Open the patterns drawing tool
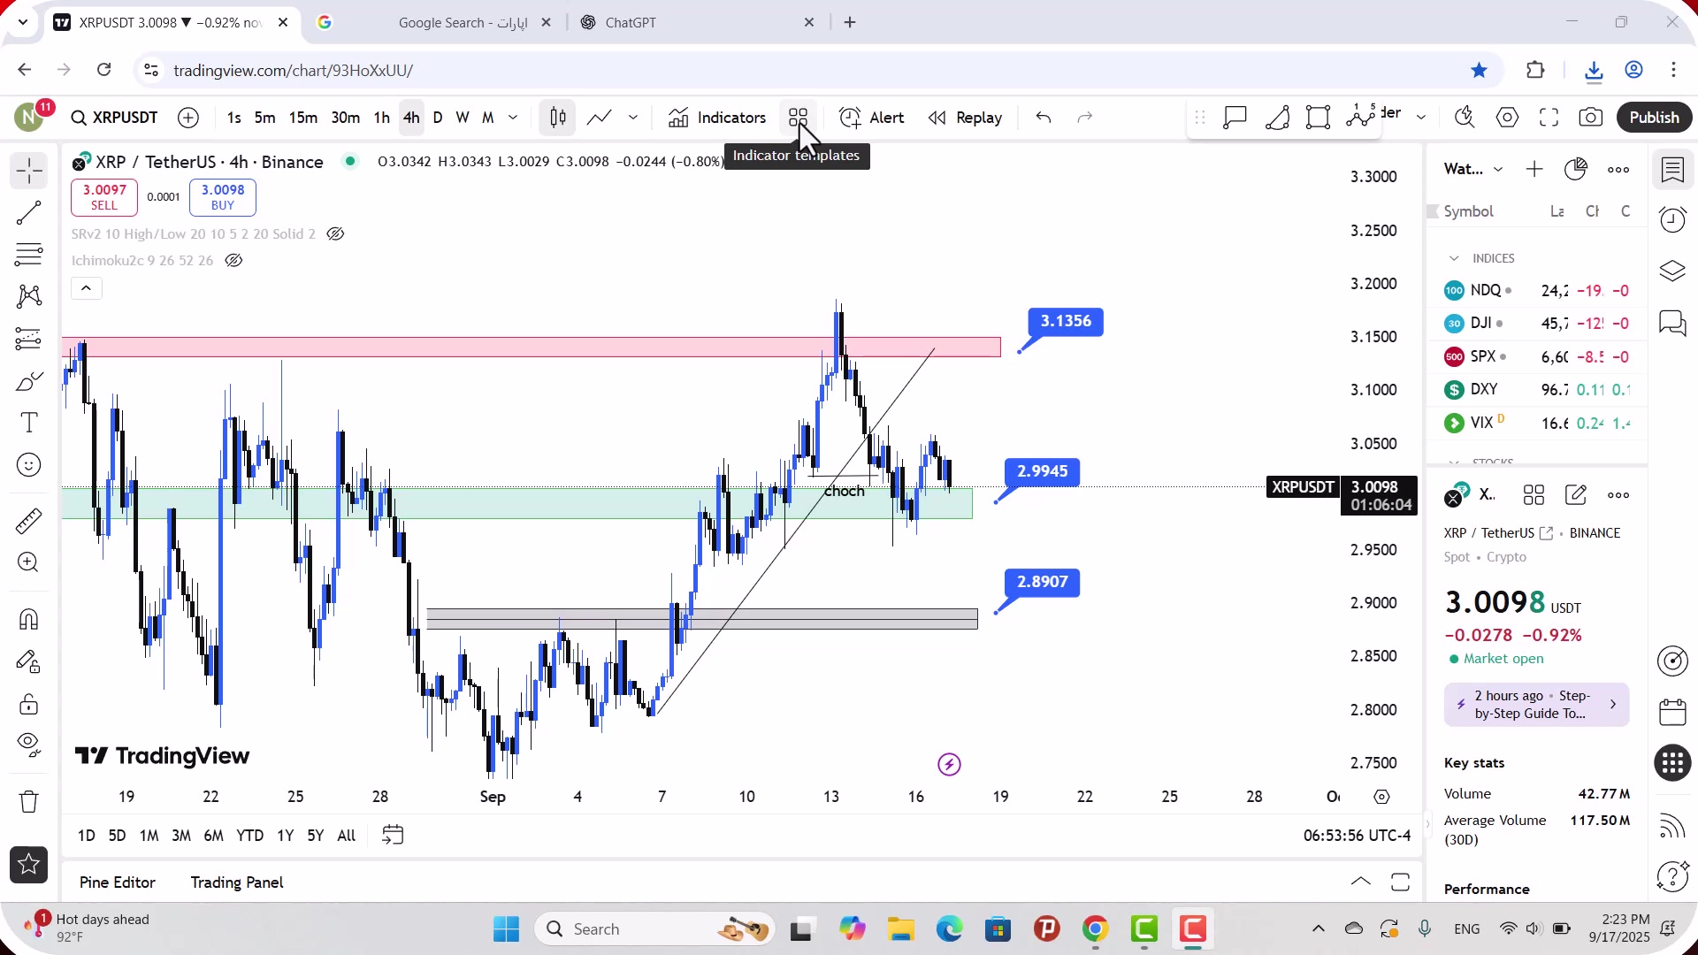Viewport: 1698px width, 955px height. 28,296
